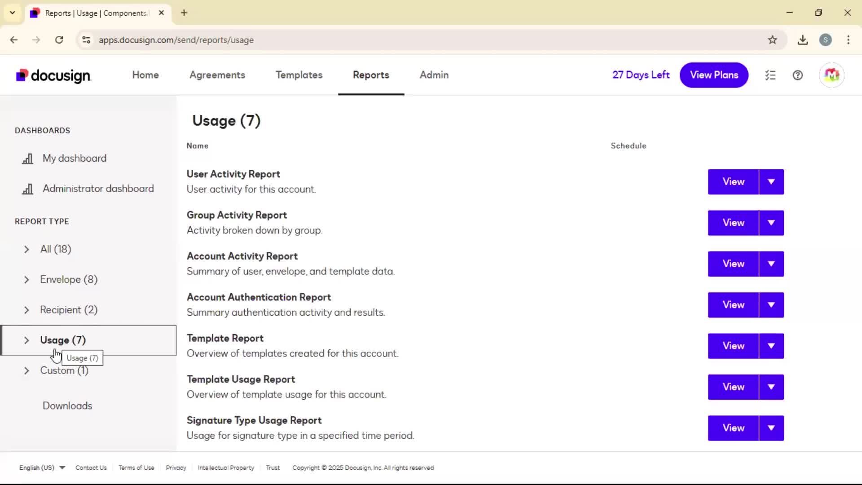Select Recipient (2) report type

click(69, 310)
